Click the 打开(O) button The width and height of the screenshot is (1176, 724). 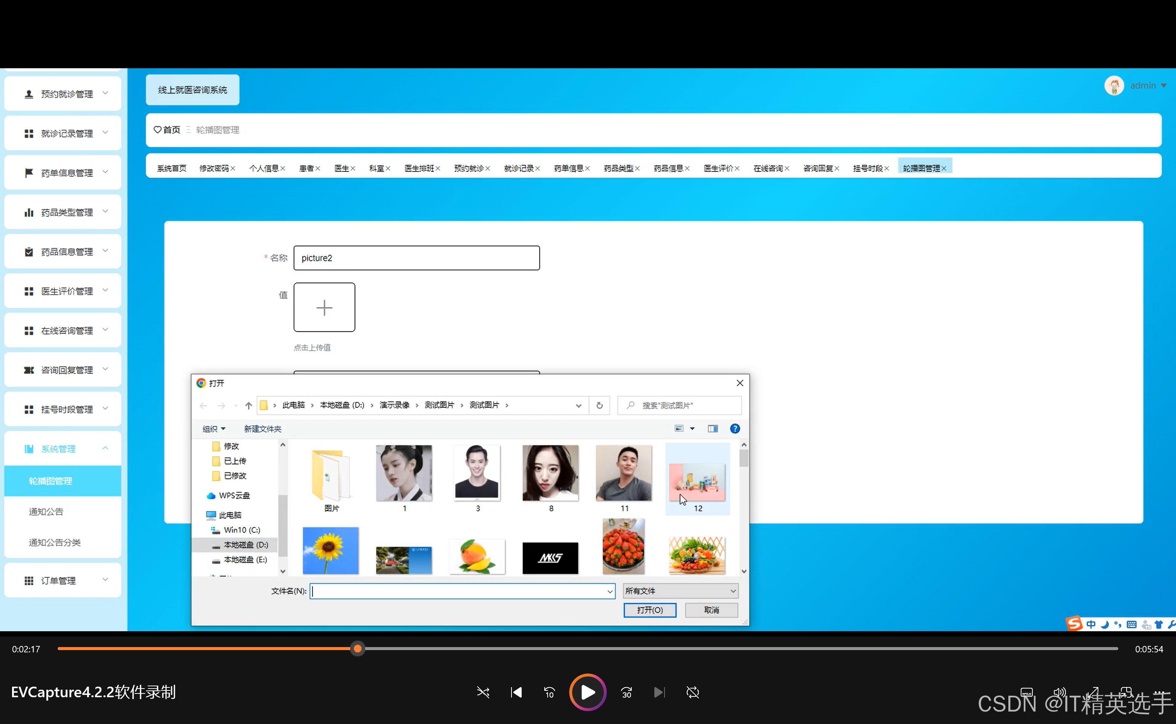point(649,610)
